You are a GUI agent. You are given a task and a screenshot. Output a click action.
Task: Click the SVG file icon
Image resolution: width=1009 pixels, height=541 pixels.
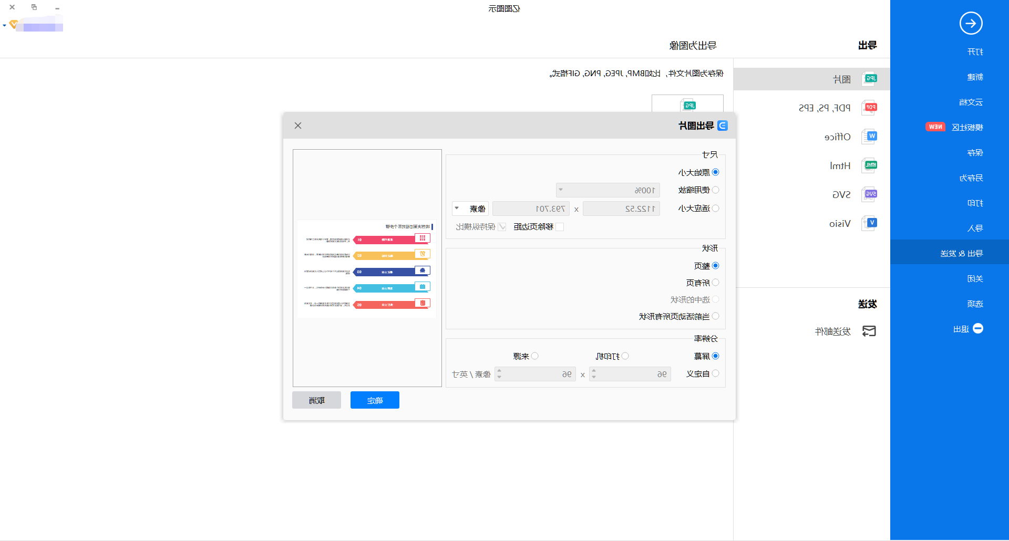point(870,194)
